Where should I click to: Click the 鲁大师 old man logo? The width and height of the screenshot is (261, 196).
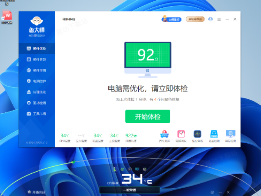(x=37, y=21)
